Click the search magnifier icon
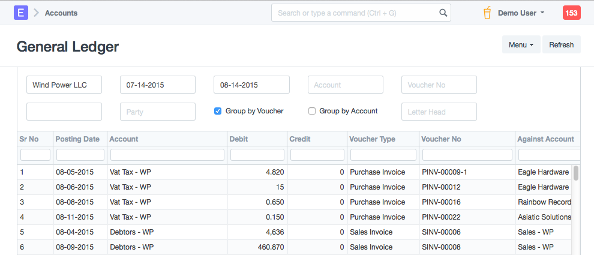This screenshot has height=255, width=594. [x=443, y=13]
